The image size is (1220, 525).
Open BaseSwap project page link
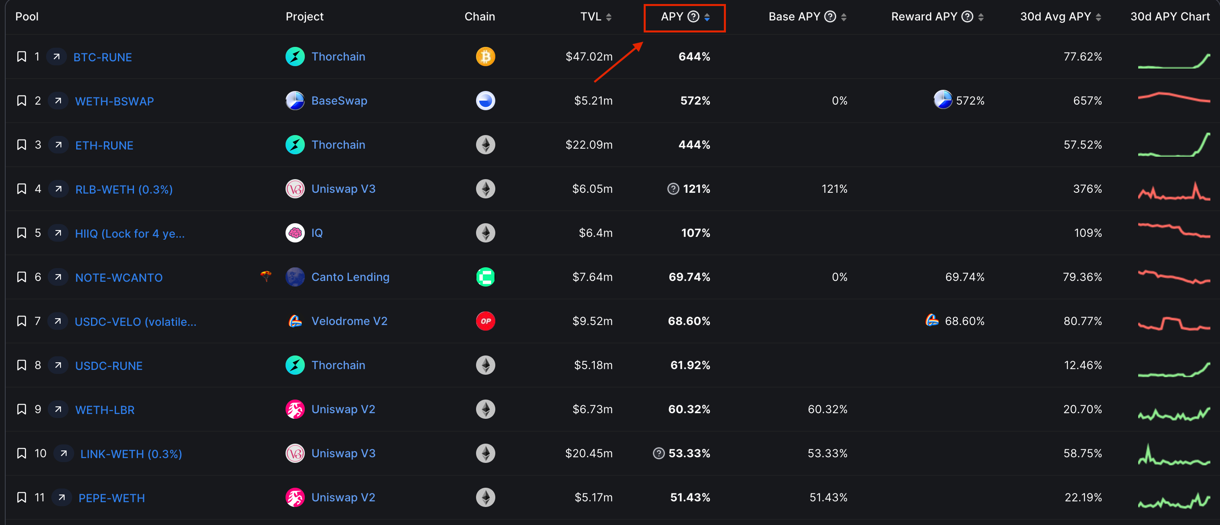[339, 101]
